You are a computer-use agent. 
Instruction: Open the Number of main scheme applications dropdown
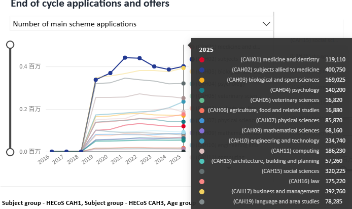coord(137,24)
